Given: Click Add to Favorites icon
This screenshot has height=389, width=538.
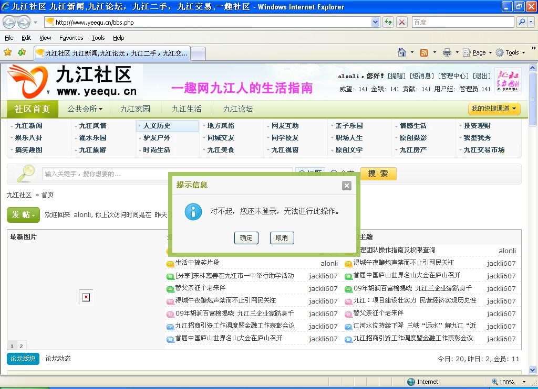Looking at the screenshot, I should (22, 52).
